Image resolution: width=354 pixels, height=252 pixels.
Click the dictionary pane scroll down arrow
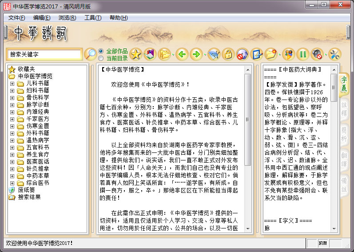tap(334, 228)
